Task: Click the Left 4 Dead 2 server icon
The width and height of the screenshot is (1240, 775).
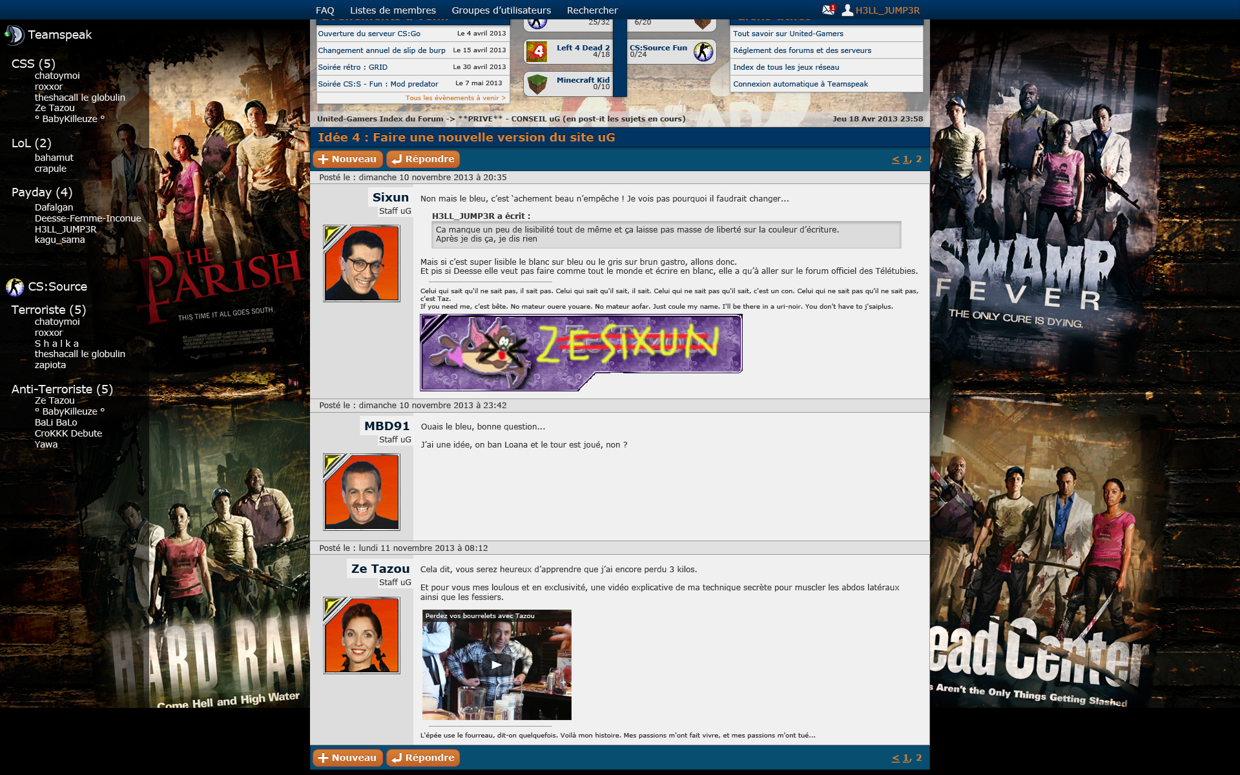Action: tap(537, 51)
